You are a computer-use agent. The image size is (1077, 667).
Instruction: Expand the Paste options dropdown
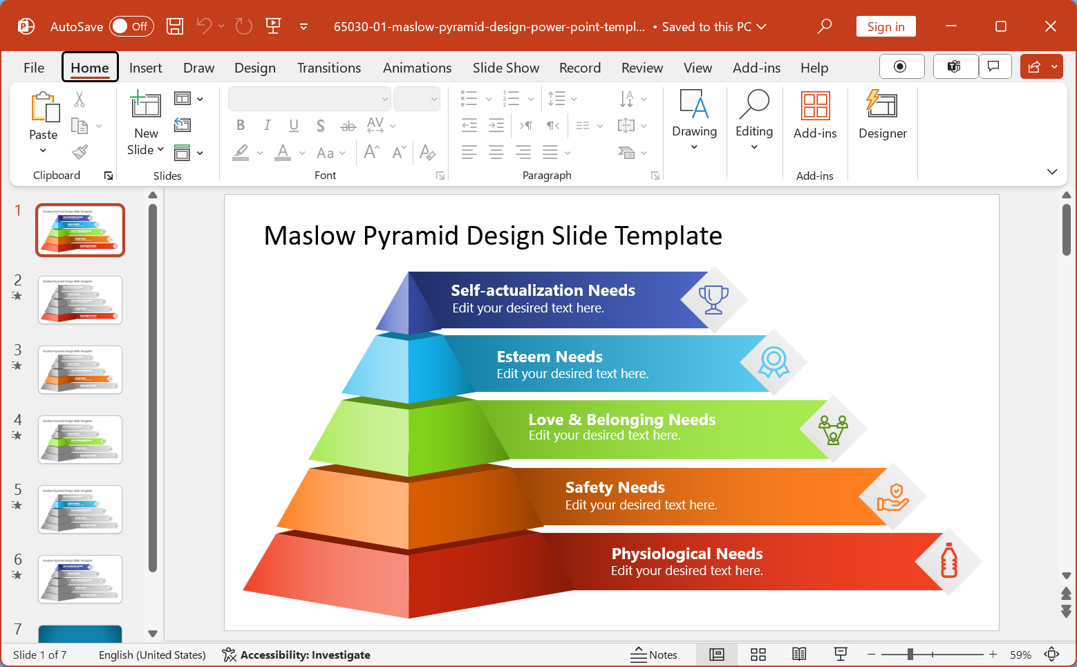pos(43,150)
